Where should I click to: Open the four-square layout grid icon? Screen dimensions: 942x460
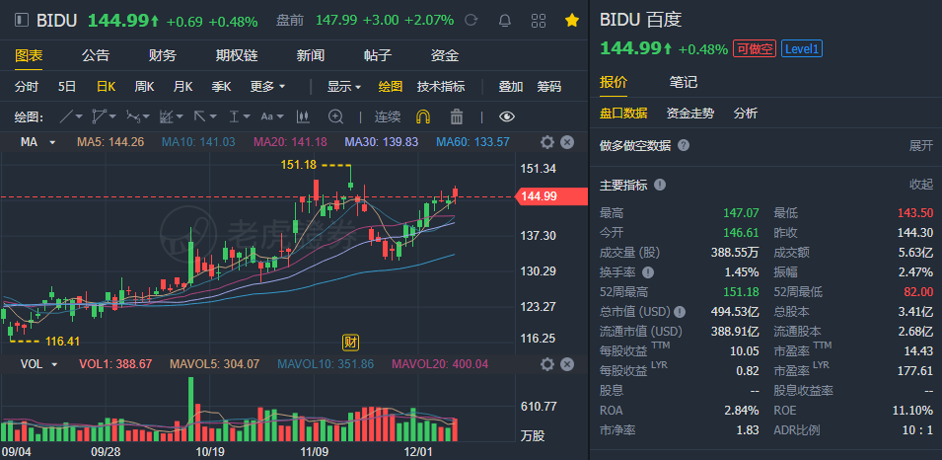coord(539,21)
